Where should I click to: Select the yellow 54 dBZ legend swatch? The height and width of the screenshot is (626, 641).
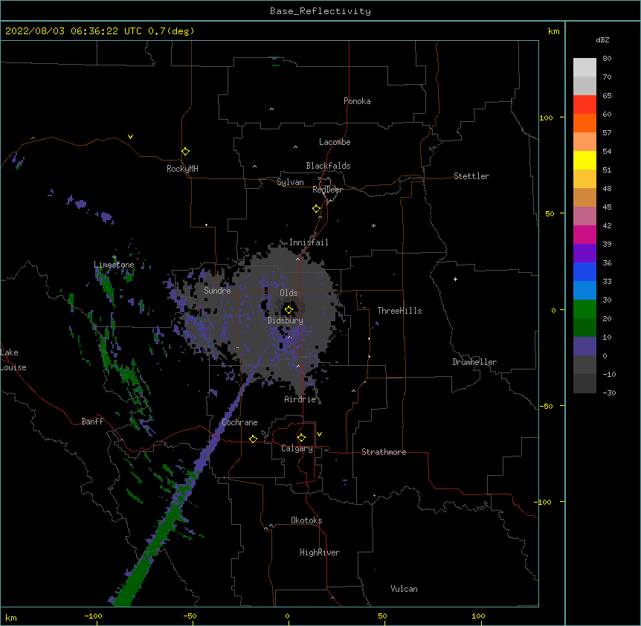pyautogui.click(x=584, y=160)
